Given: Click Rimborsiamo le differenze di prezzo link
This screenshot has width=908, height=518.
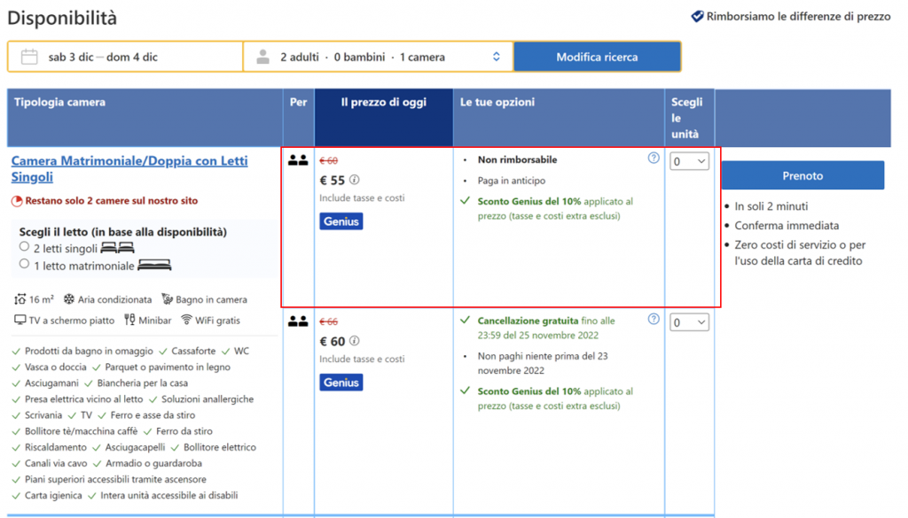Looking at the screenshot, I should coord(798,17).
